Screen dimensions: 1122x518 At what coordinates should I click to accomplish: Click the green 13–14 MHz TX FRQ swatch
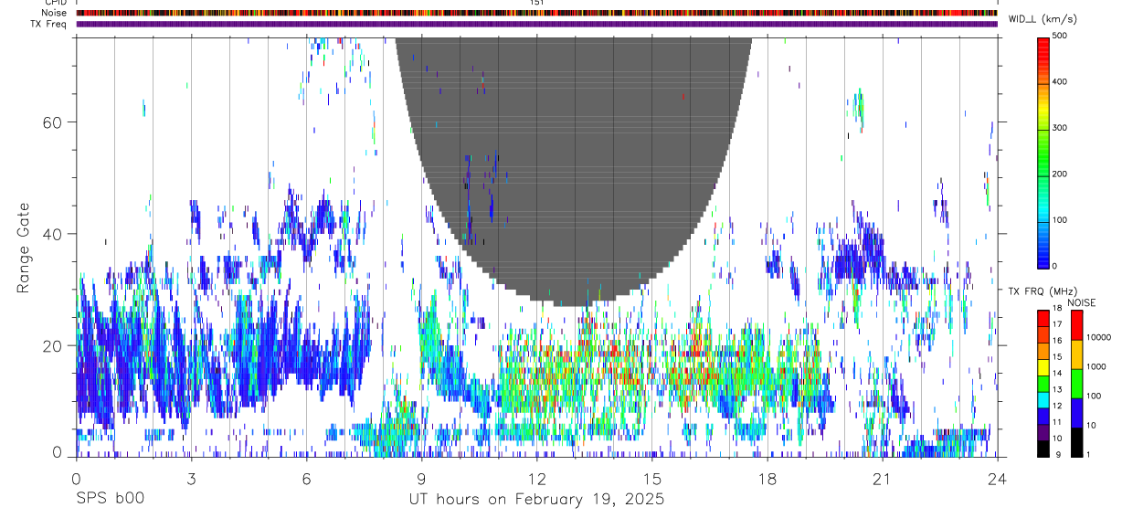1042,384
